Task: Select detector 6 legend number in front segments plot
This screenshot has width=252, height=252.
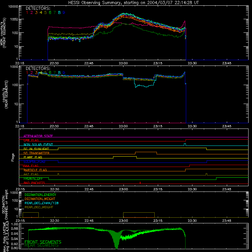Action: tap(50, 13)
